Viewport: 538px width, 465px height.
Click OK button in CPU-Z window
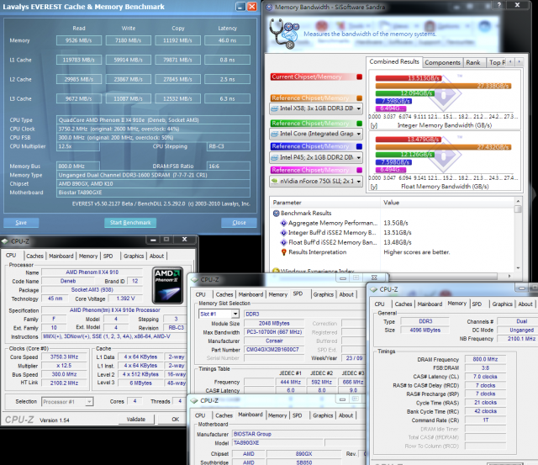pyautogui.click(x=176, y=420)
